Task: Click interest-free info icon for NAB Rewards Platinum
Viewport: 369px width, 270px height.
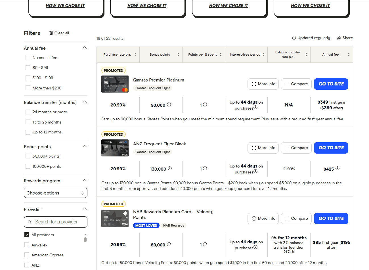Action: tap(255, 247)
